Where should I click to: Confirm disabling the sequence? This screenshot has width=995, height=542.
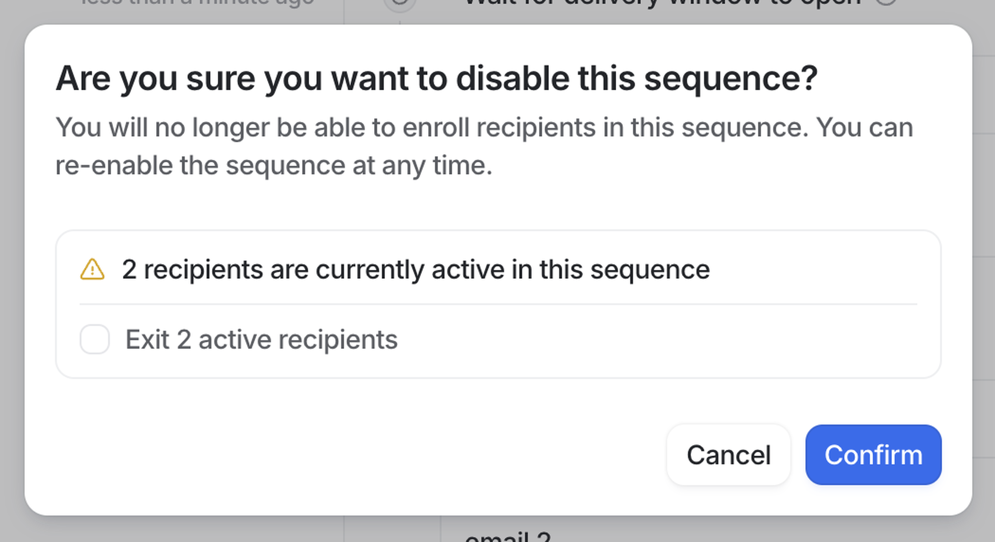(873, 455)
